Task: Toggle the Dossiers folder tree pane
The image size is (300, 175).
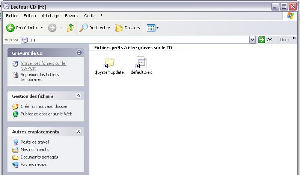Action: 127,28
